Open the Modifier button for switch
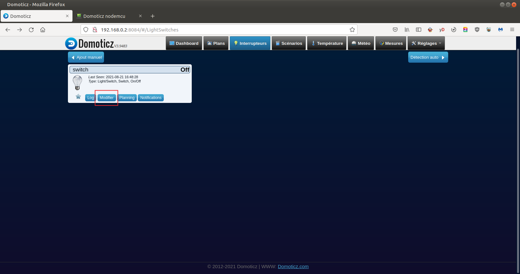Viewport: 520px width, 274px height. [x=107, y=98]
